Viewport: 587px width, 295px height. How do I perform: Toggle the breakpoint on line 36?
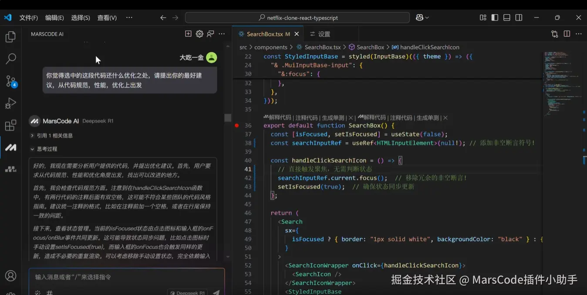(237, 125)
